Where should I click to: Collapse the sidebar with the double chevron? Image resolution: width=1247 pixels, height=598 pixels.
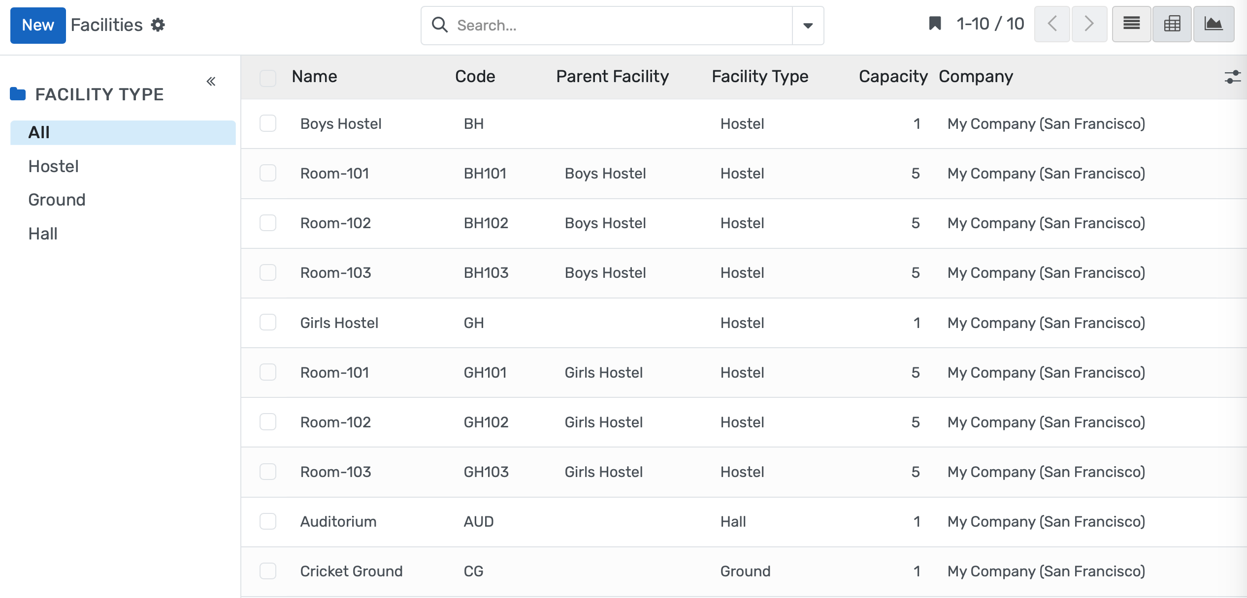point(211,81)
